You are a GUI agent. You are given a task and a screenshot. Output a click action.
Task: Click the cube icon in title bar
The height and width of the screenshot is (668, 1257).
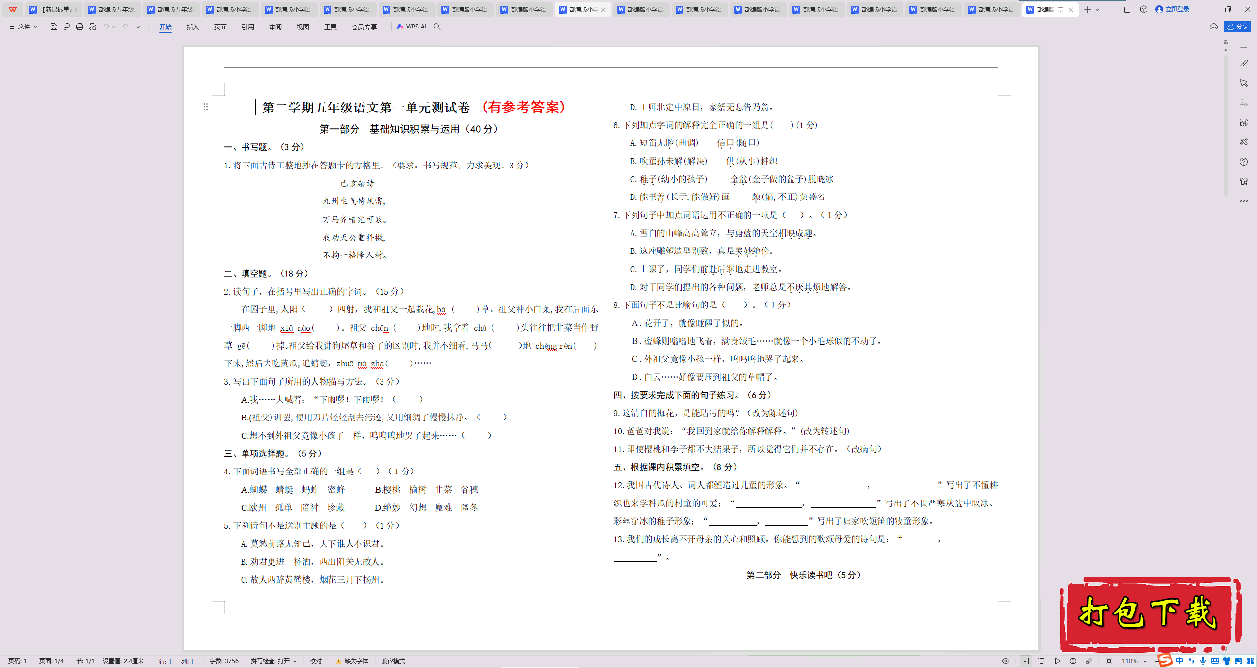1144,9
